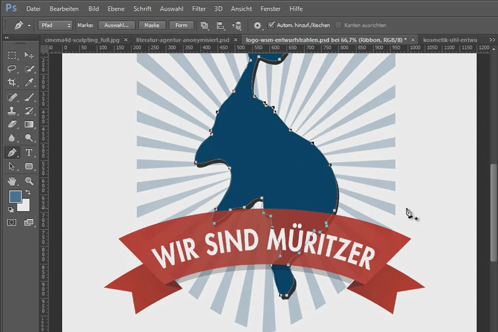Open the Fenster menu
This screenshot has height=332, width=498.
tap(271, 8)
